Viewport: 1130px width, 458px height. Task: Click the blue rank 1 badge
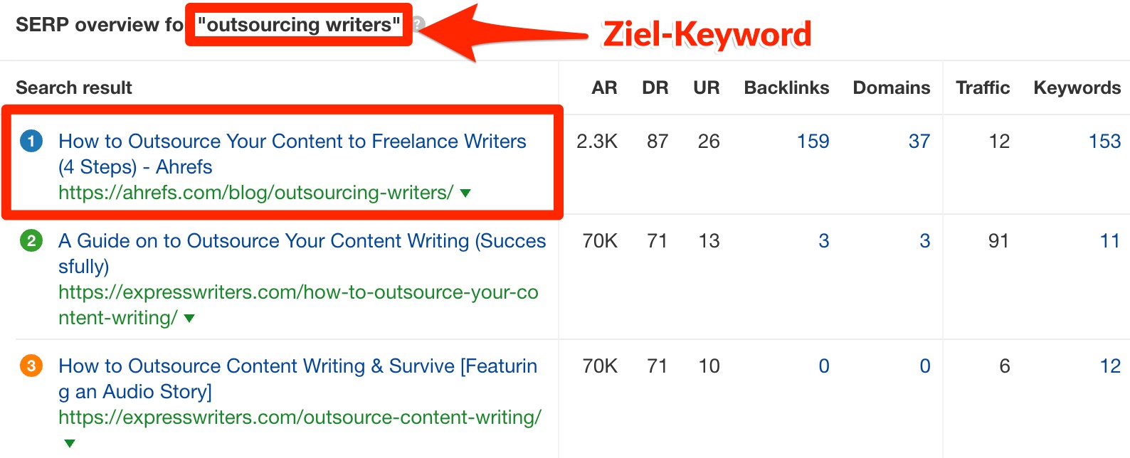coord(31,141)
